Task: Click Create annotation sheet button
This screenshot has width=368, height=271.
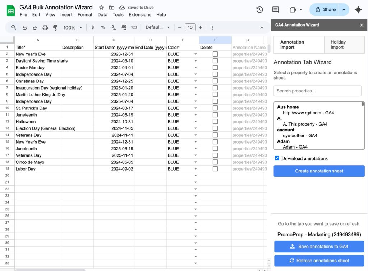Action: (319, 171)
